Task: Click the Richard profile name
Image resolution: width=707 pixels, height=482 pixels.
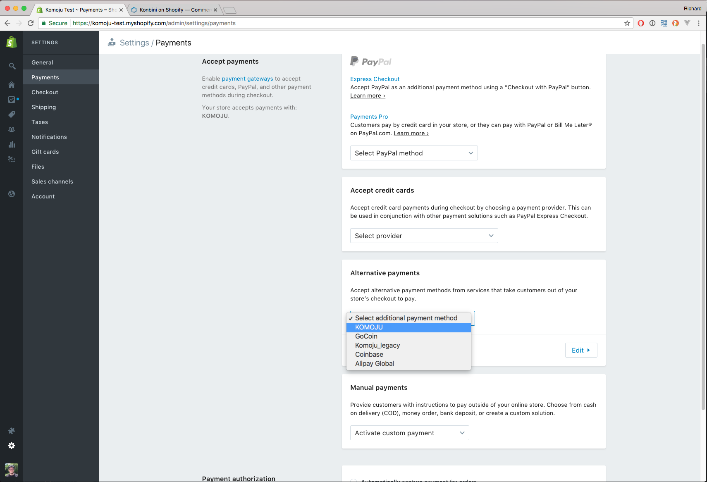Action: pos(693,8)
